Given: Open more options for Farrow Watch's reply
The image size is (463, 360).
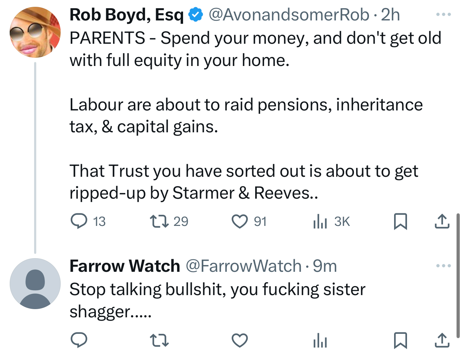Looking at the screenshot, I should pyautogui.click(x=443, y=266).
